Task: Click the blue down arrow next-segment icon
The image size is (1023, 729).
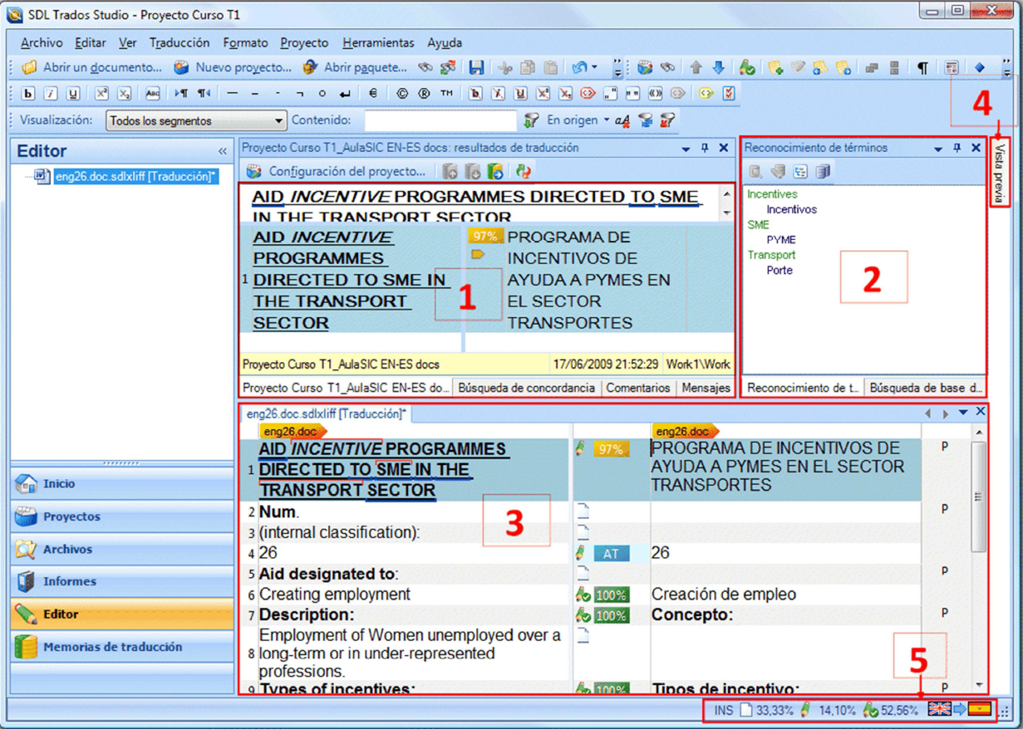Action: tap(719, 67)
